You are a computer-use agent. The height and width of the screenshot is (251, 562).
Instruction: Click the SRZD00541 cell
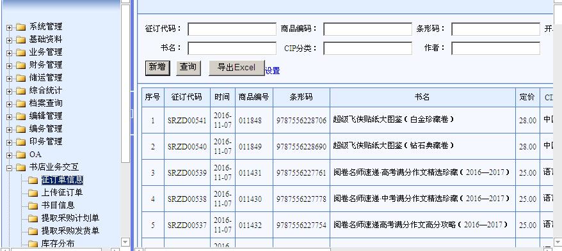[x=187, y=121]
